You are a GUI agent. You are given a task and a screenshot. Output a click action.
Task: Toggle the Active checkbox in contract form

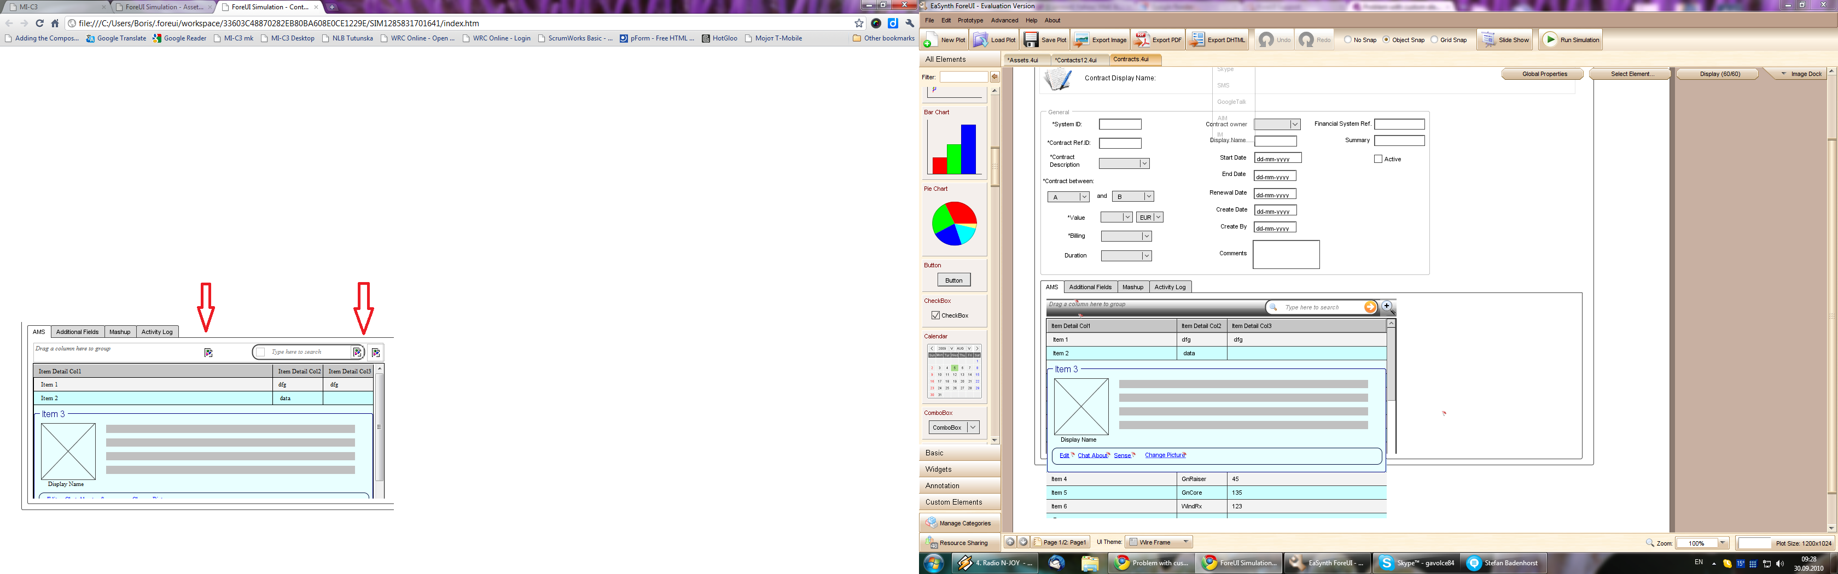tap(1378, 159)
